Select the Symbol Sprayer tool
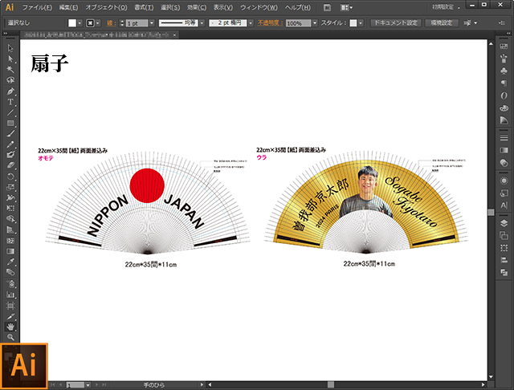Image resolution: width=514 pixels, height=390 pixels. [x=10, y=283]
